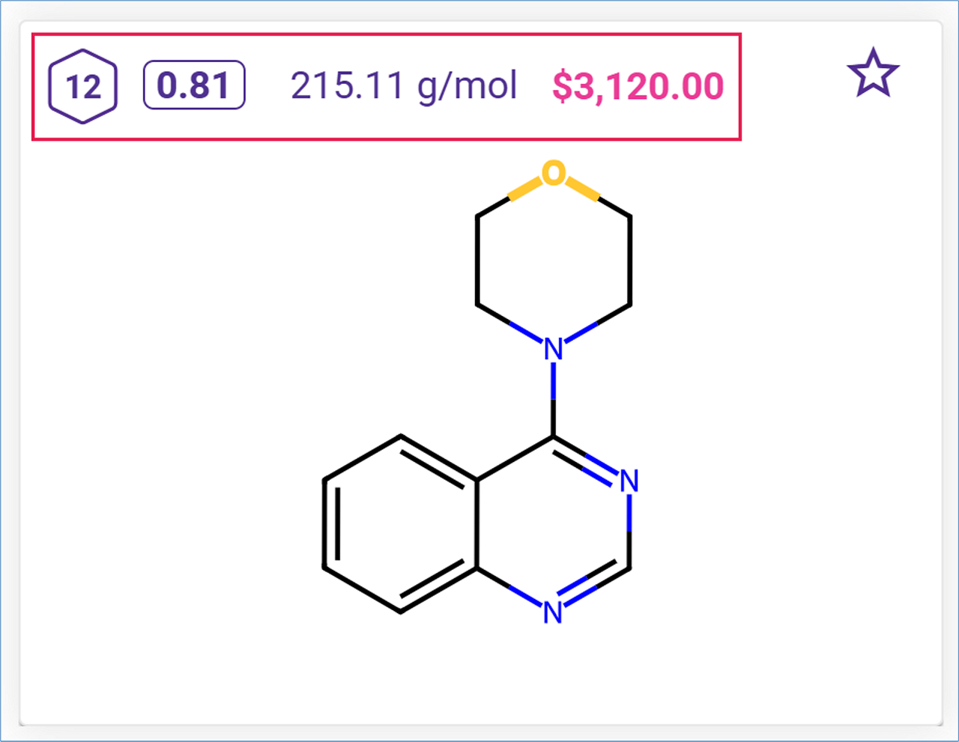The image size is (959, 742).
Task: Click the star icon to favorite this molecule
Action: 873,73
